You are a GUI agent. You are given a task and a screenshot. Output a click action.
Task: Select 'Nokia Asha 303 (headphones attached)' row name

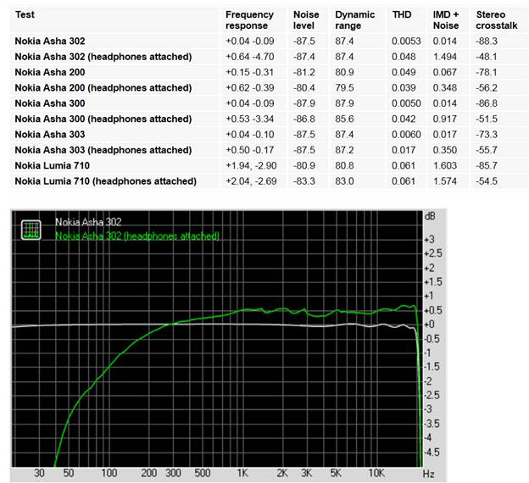pos(103,150)
